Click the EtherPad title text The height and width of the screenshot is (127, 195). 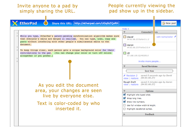(28, 23)
